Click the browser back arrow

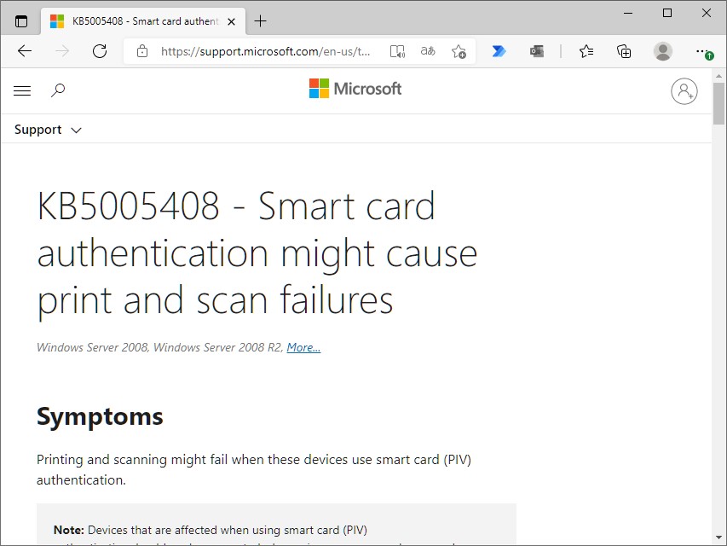tap(25, 51)
